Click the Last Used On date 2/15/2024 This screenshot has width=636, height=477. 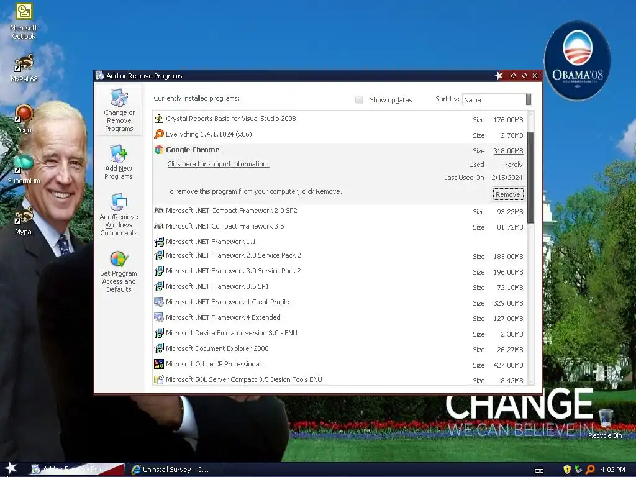pyautogui.click(x=507, y=178)
